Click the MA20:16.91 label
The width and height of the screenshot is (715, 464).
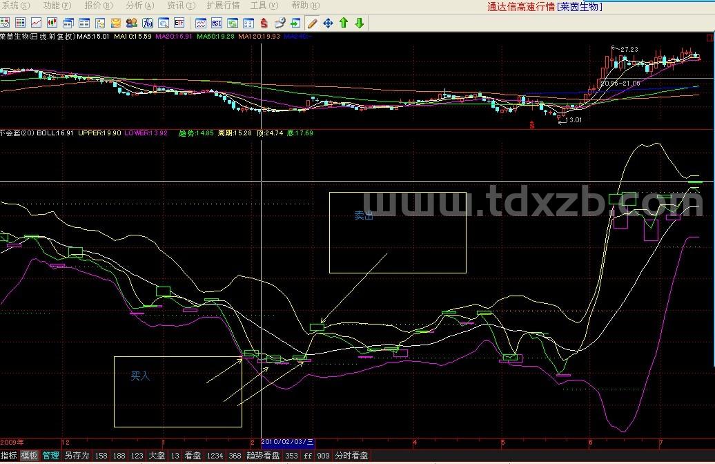tap(174, 37)
